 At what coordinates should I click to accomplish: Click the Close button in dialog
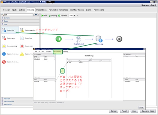tap(141, 107)
